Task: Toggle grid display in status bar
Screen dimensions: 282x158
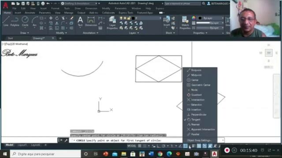Action: click(140, 146)
